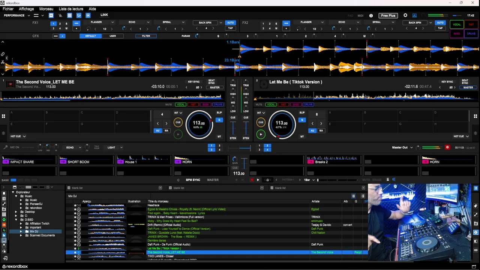Open the Master Out dropdown
Screen dimensions: 480x270
402,147
